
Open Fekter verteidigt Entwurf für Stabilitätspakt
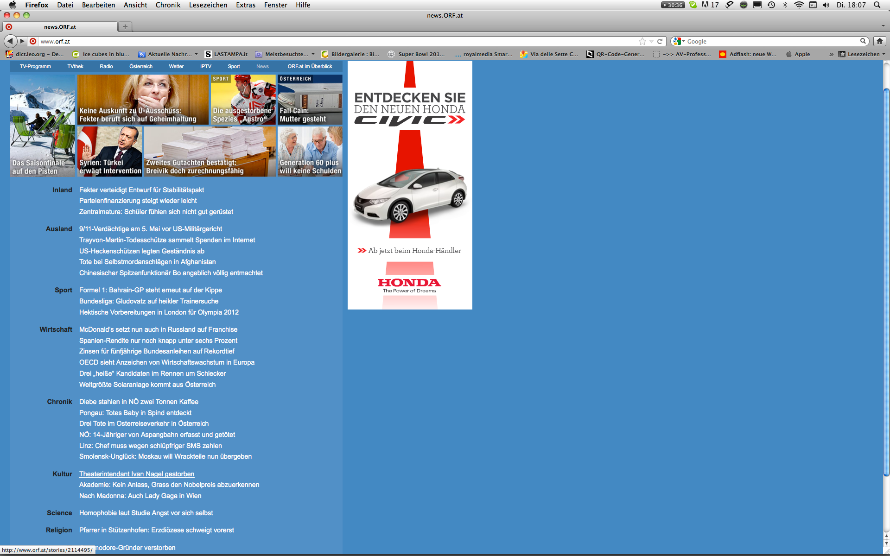click(x=141, y=190)
